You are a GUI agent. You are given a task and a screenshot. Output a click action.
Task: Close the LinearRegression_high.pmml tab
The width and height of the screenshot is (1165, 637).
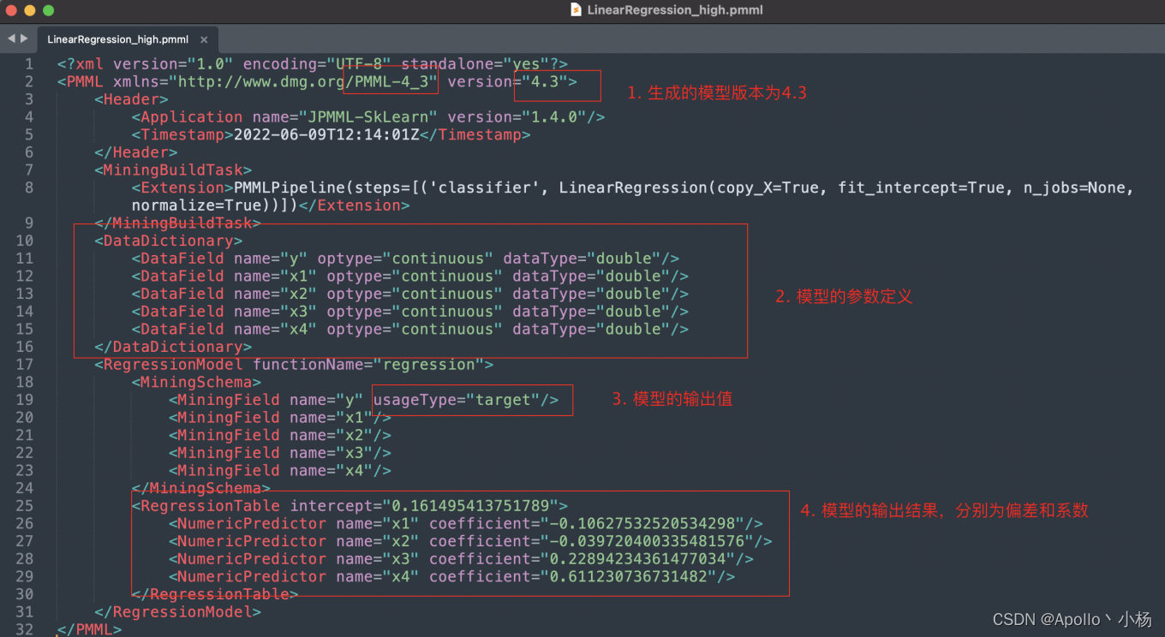pos(204,39)
